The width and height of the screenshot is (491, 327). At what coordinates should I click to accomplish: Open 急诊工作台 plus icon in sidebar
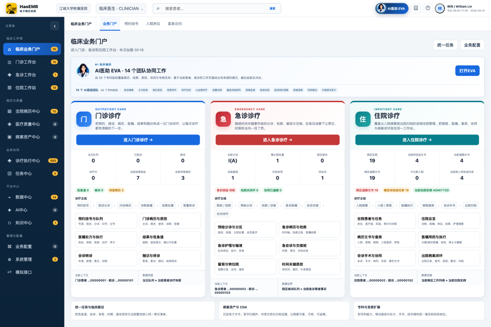(x=10, y=75)
